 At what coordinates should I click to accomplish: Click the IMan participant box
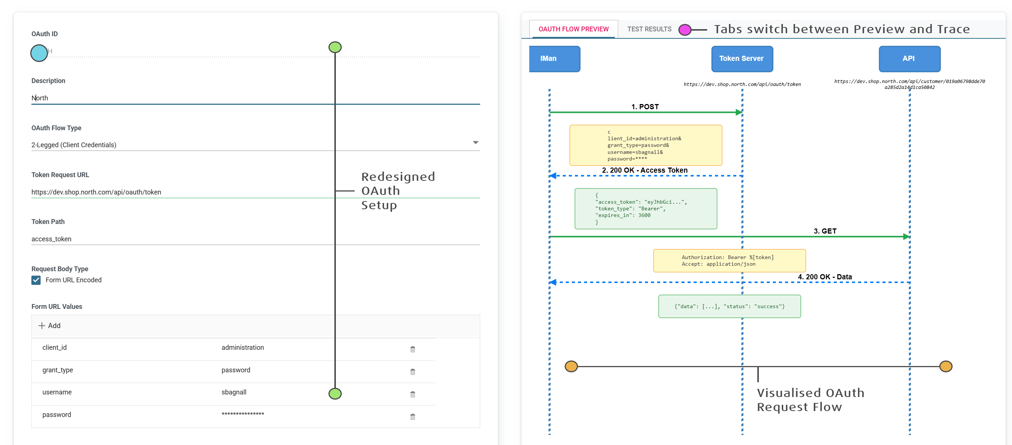554,59
